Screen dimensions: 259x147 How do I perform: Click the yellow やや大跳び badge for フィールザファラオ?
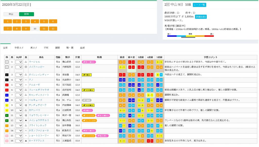pos(88,90)
